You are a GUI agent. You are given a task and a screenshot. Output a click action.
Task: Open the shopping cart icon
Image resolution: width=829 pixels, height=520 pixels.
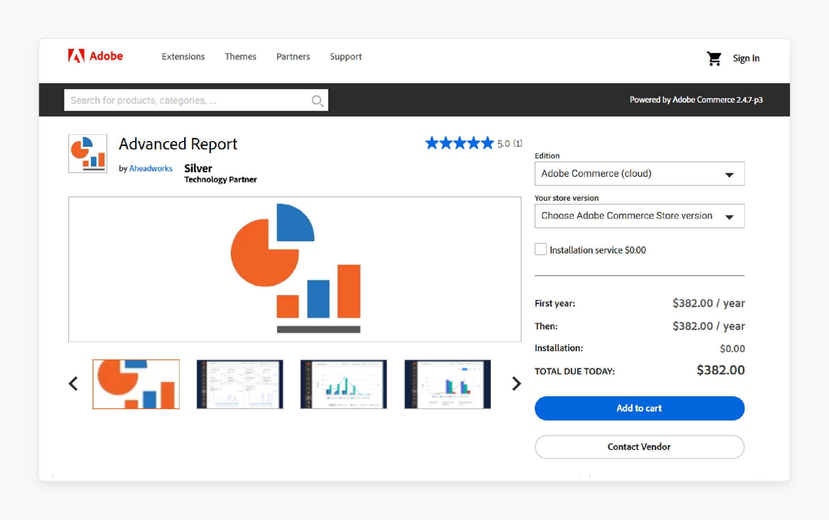[714, 58]
